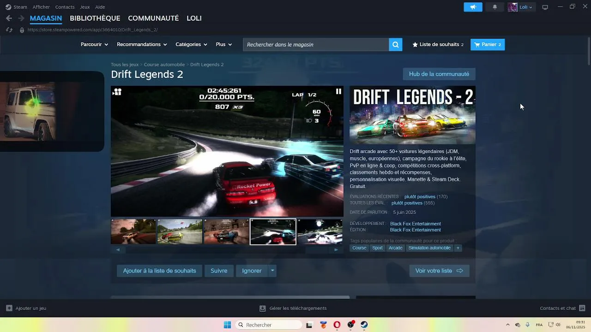Click the Suivre button
This screenshot has width=591, height=332.
[219, 271]
